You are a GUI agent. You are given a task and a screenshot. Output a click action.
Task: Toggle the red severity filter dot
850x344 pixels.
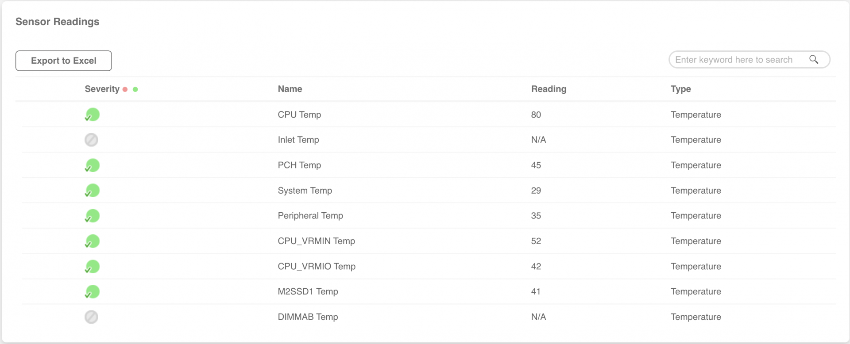pos(125,89)
